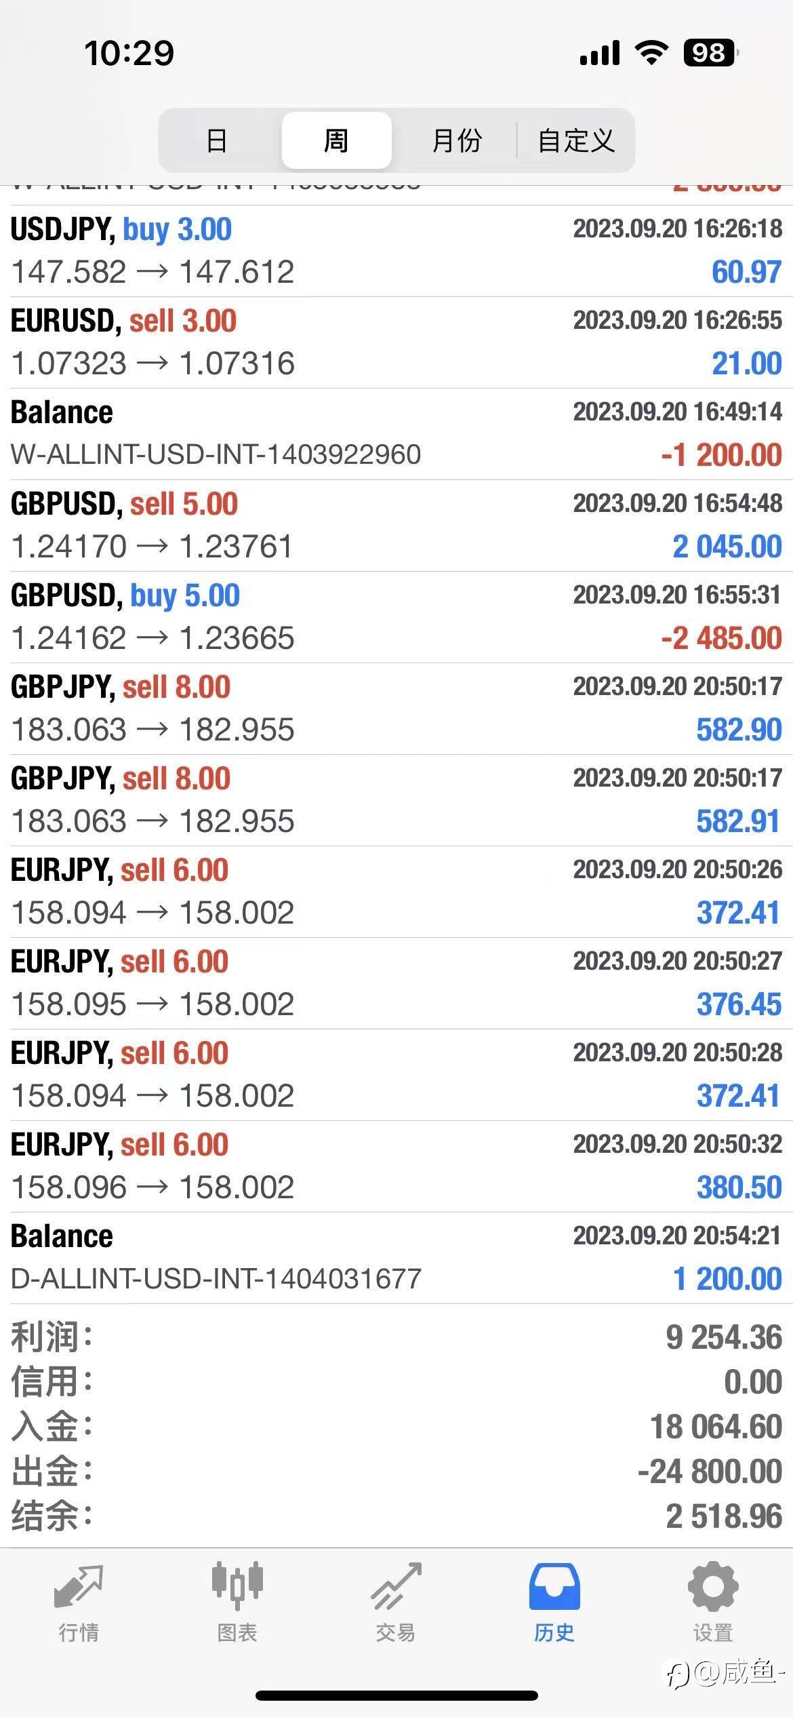The height and width of the screenshot is (1717, 793).
Task: Tap the EURJPY trade with 380.50 profit
Action: 396,1166
